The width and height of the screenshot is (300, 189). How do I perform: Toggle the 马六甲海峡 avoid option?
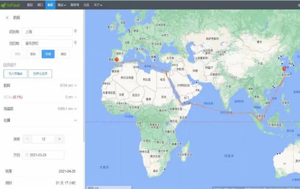(15, 73)
